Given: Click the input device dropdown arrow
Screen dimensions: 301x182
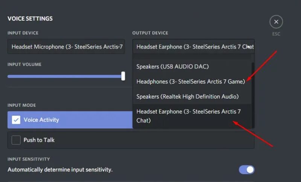Looking at the screenshot, I should pyautogui.click(x=119, y=47).
